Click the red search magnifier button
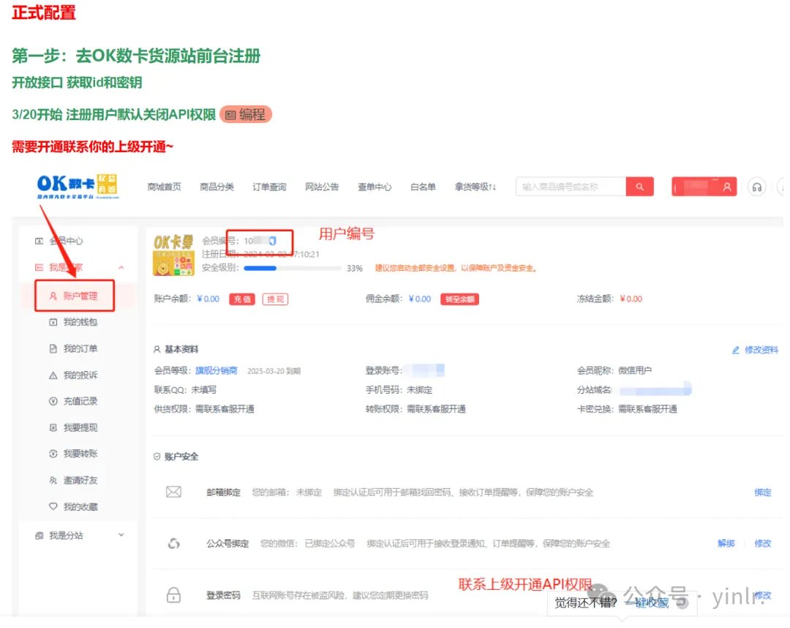This screenshot has height=628, width=790. pos(640,187)
